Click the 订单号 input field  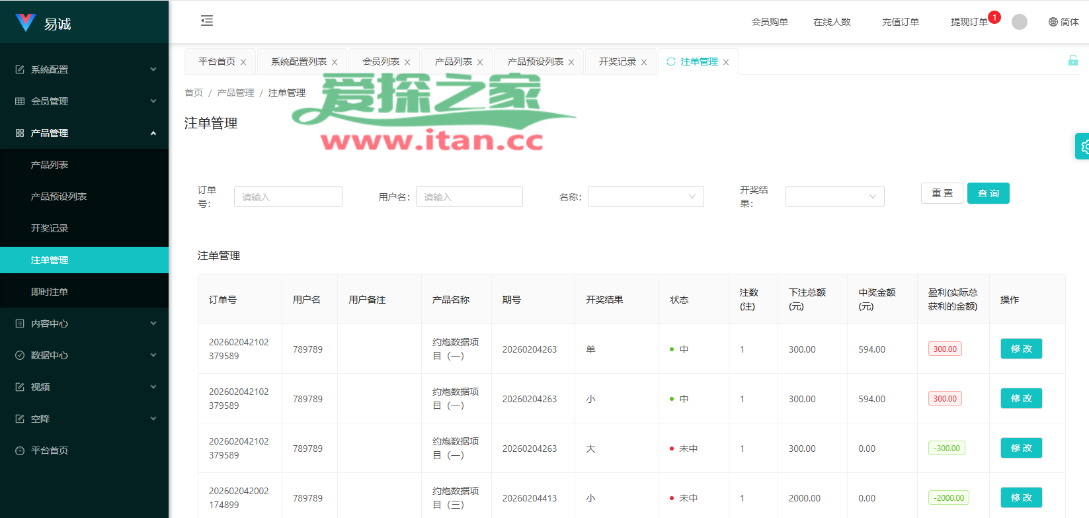point(288,196)
